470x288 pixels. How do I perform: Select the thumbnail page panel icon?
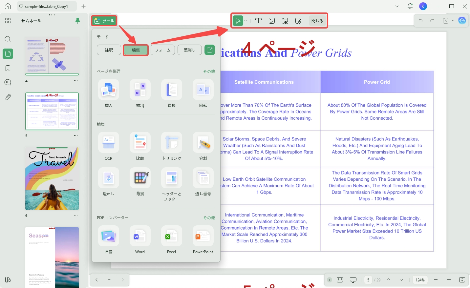coord(8,54)
